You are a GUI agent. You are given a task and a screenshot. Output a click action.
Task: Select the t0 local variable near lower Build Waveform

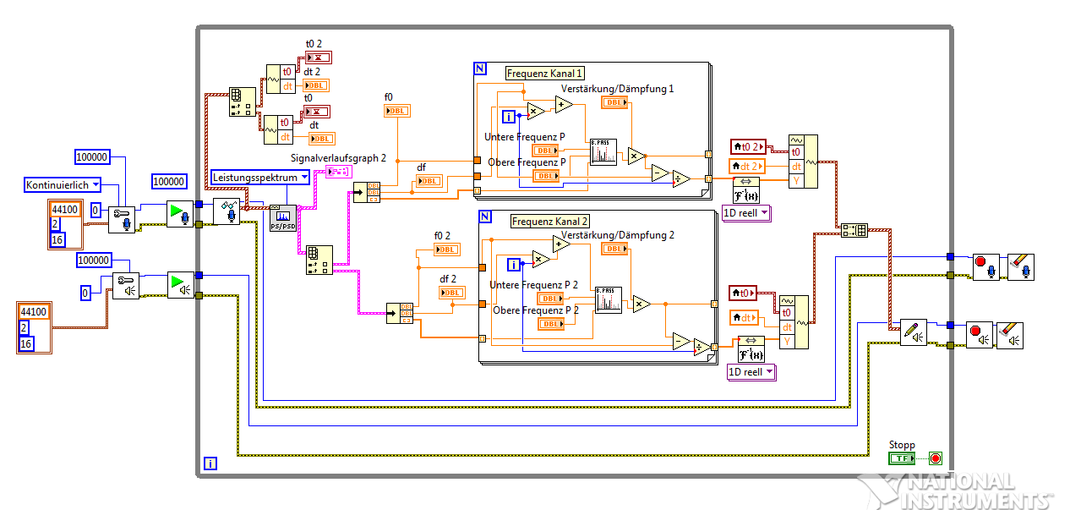(743, 293)
